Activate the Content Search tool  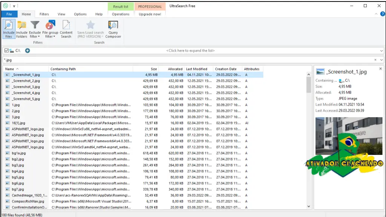[66, 29]
